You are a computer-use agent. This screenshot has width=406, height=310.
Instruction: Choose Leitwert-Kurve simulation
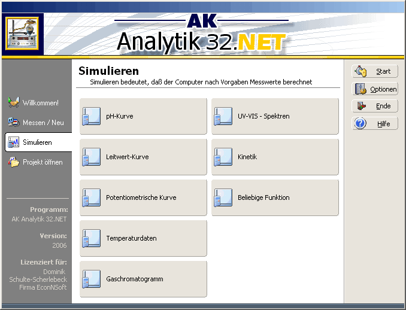(x=143, y=157)
